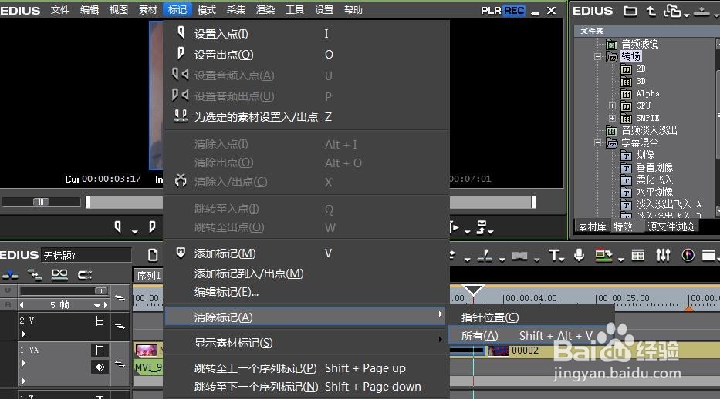
Task: Expand the GPU tree node
Action: pyautogui.click(x=612, y=106)
